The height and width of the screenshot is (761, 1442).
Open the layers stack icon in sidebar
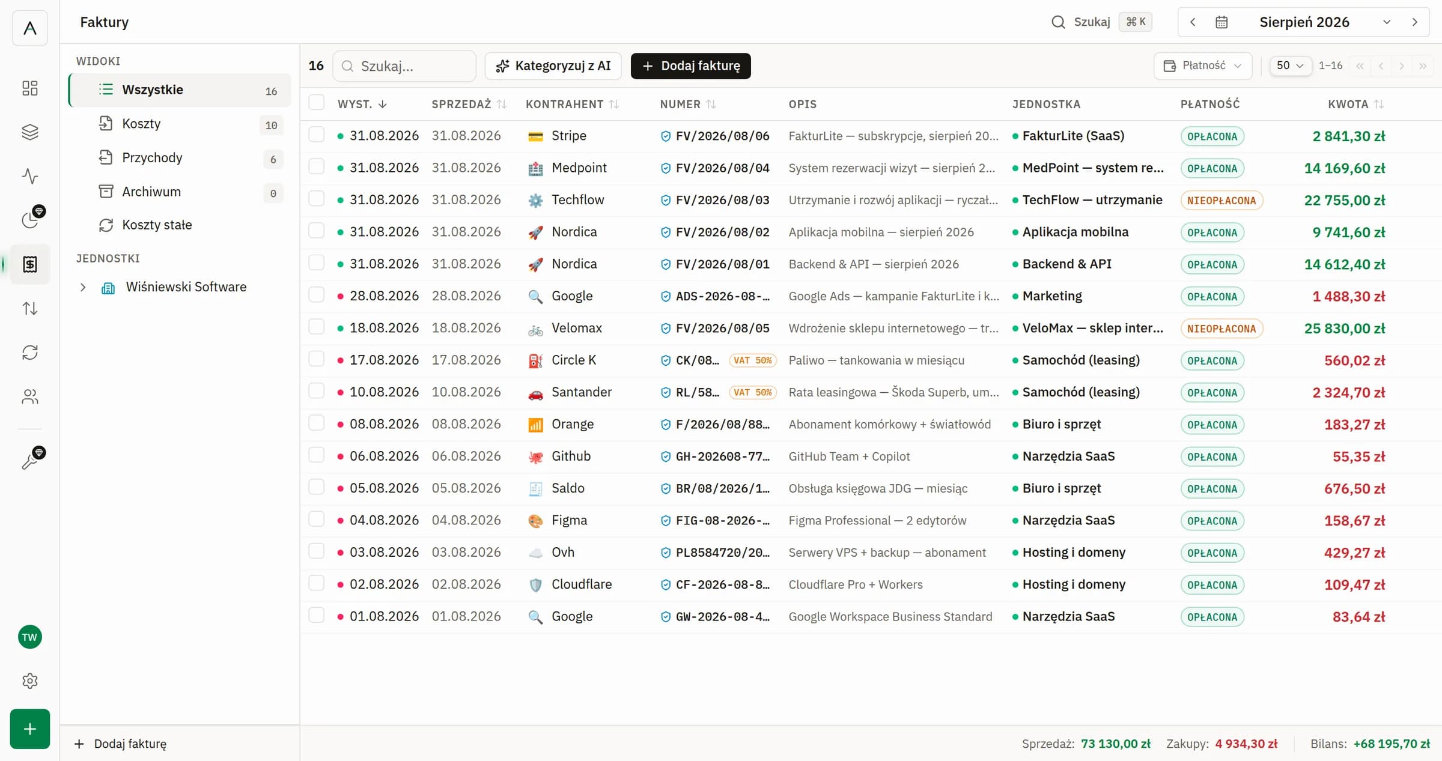[29, 132]
